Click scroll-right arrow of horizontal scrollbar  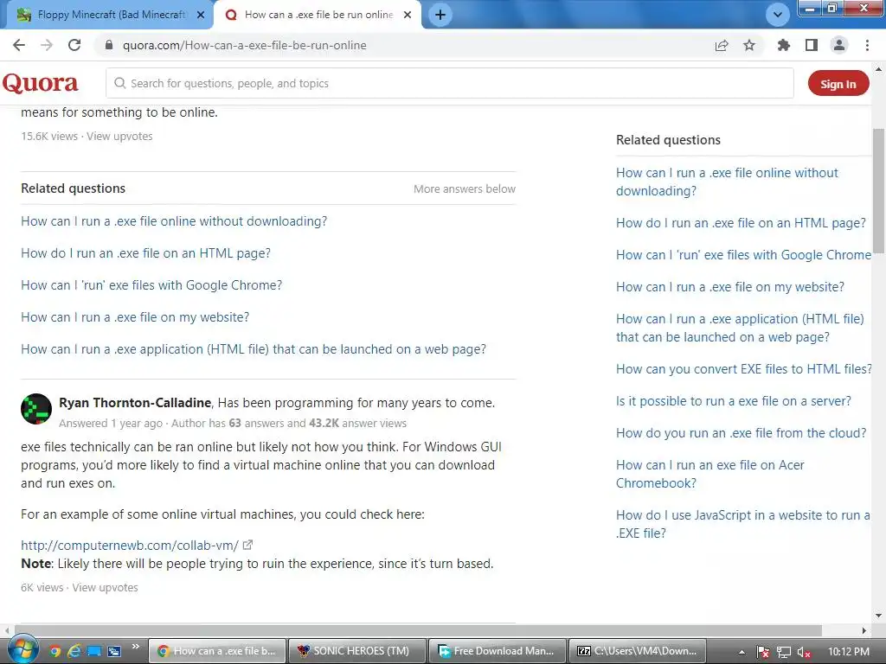pyautogui.click(x=864, y=630)
